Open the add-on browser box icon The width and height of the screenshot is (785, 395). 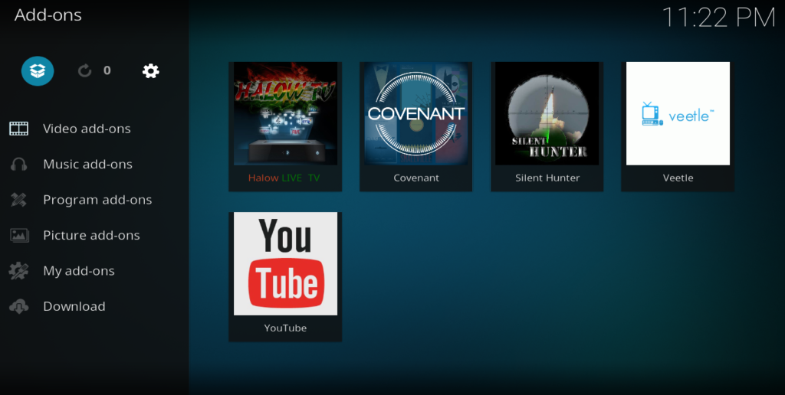point(38,71)
